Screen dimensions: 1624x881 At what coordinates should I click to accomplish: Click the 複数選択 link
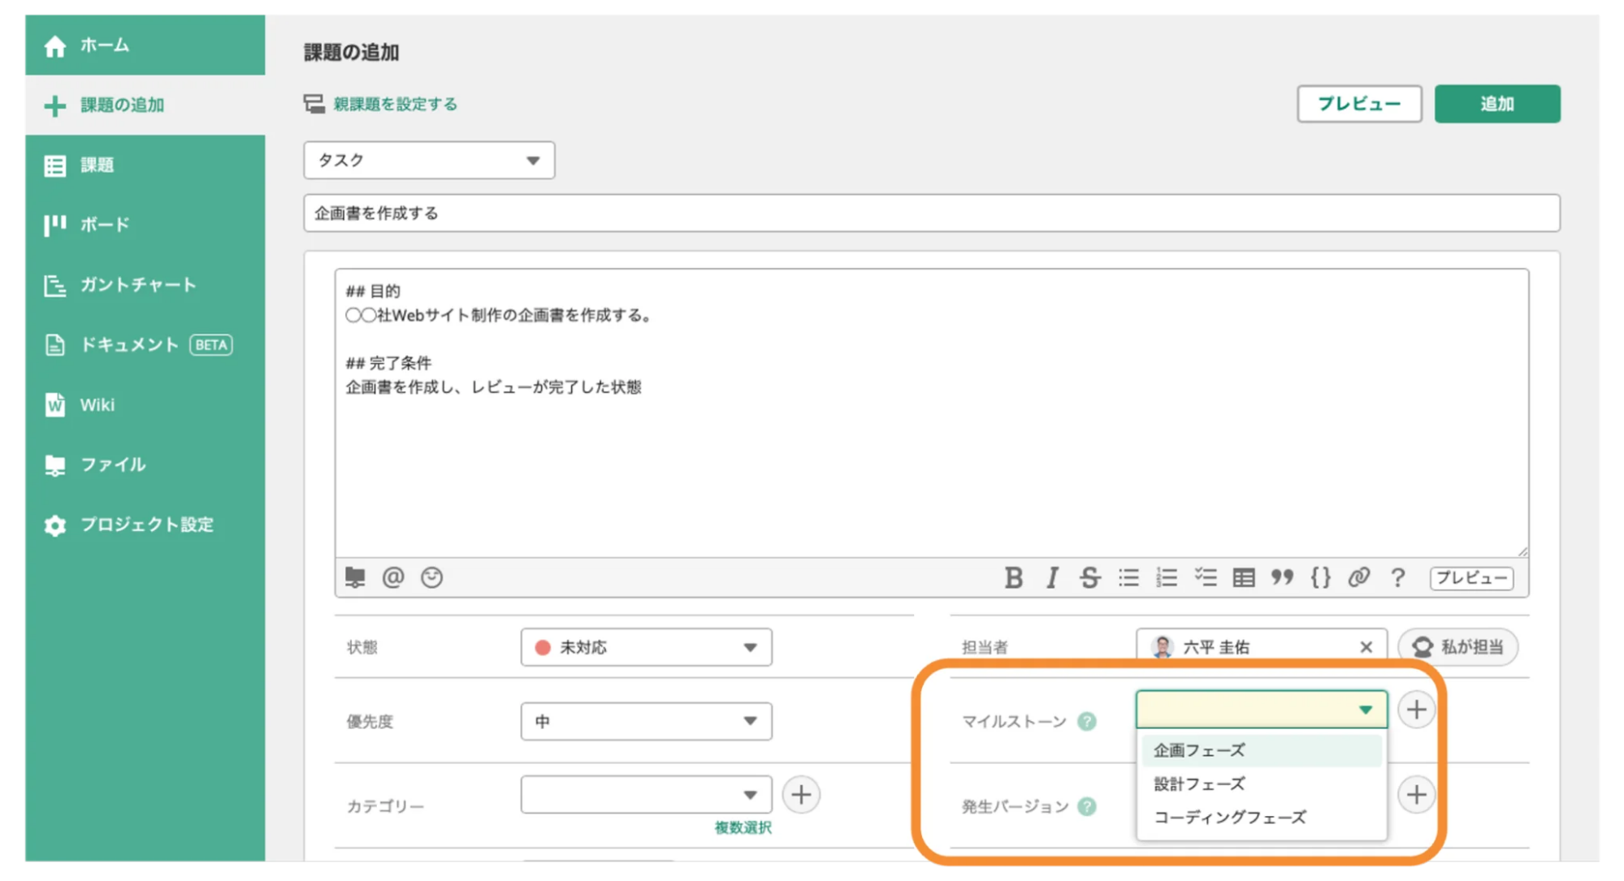pos(743,827)
